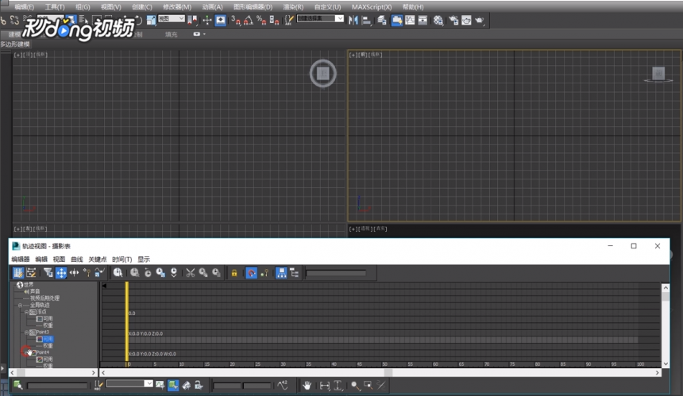Select the Edit Keys mode icon
The height and width of the screenshot is (396, 683).
[17, 273]
